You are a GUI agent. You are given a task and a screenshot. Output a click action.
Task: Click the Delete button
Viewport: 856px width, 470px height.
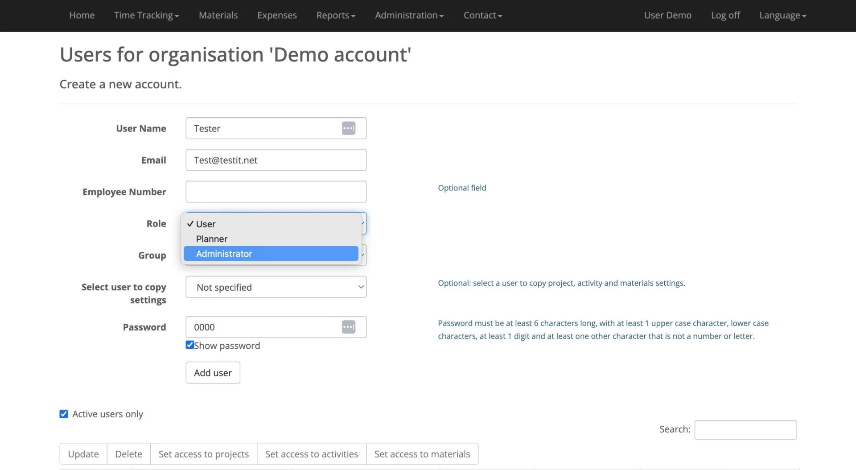tap(128, 454)
